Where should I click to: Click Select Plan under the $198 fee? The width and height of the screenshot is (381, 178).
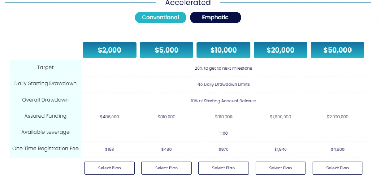point(110,168)
